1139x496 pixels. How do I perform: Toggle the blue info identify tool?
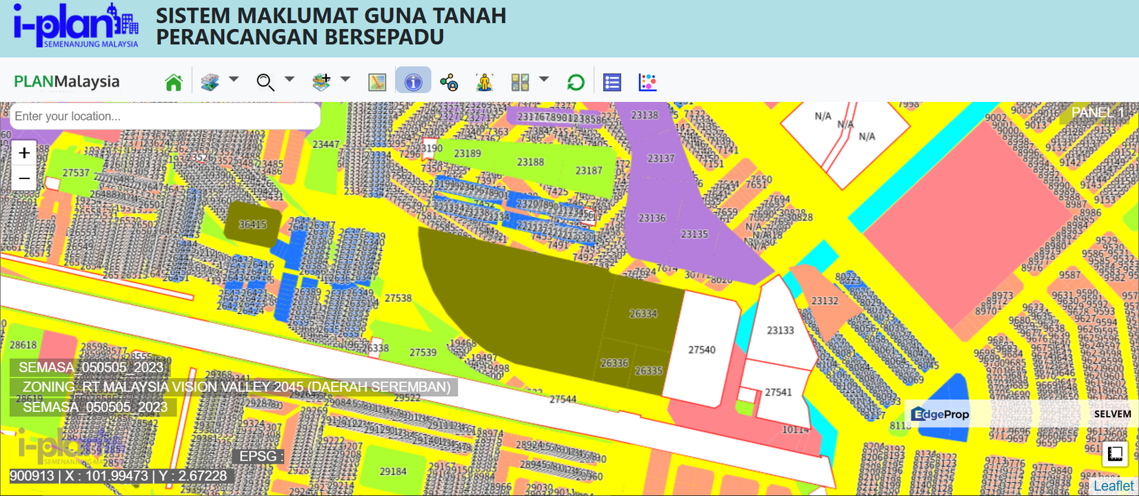(413, 82)
